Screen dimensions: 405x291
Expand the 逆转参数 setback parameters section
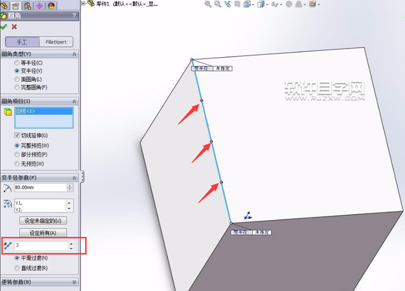tap(75, 282)
